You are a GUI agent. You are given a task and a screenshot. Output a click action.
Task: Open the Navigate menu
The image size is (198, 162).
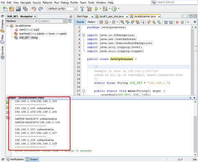[x=26, y=3]
